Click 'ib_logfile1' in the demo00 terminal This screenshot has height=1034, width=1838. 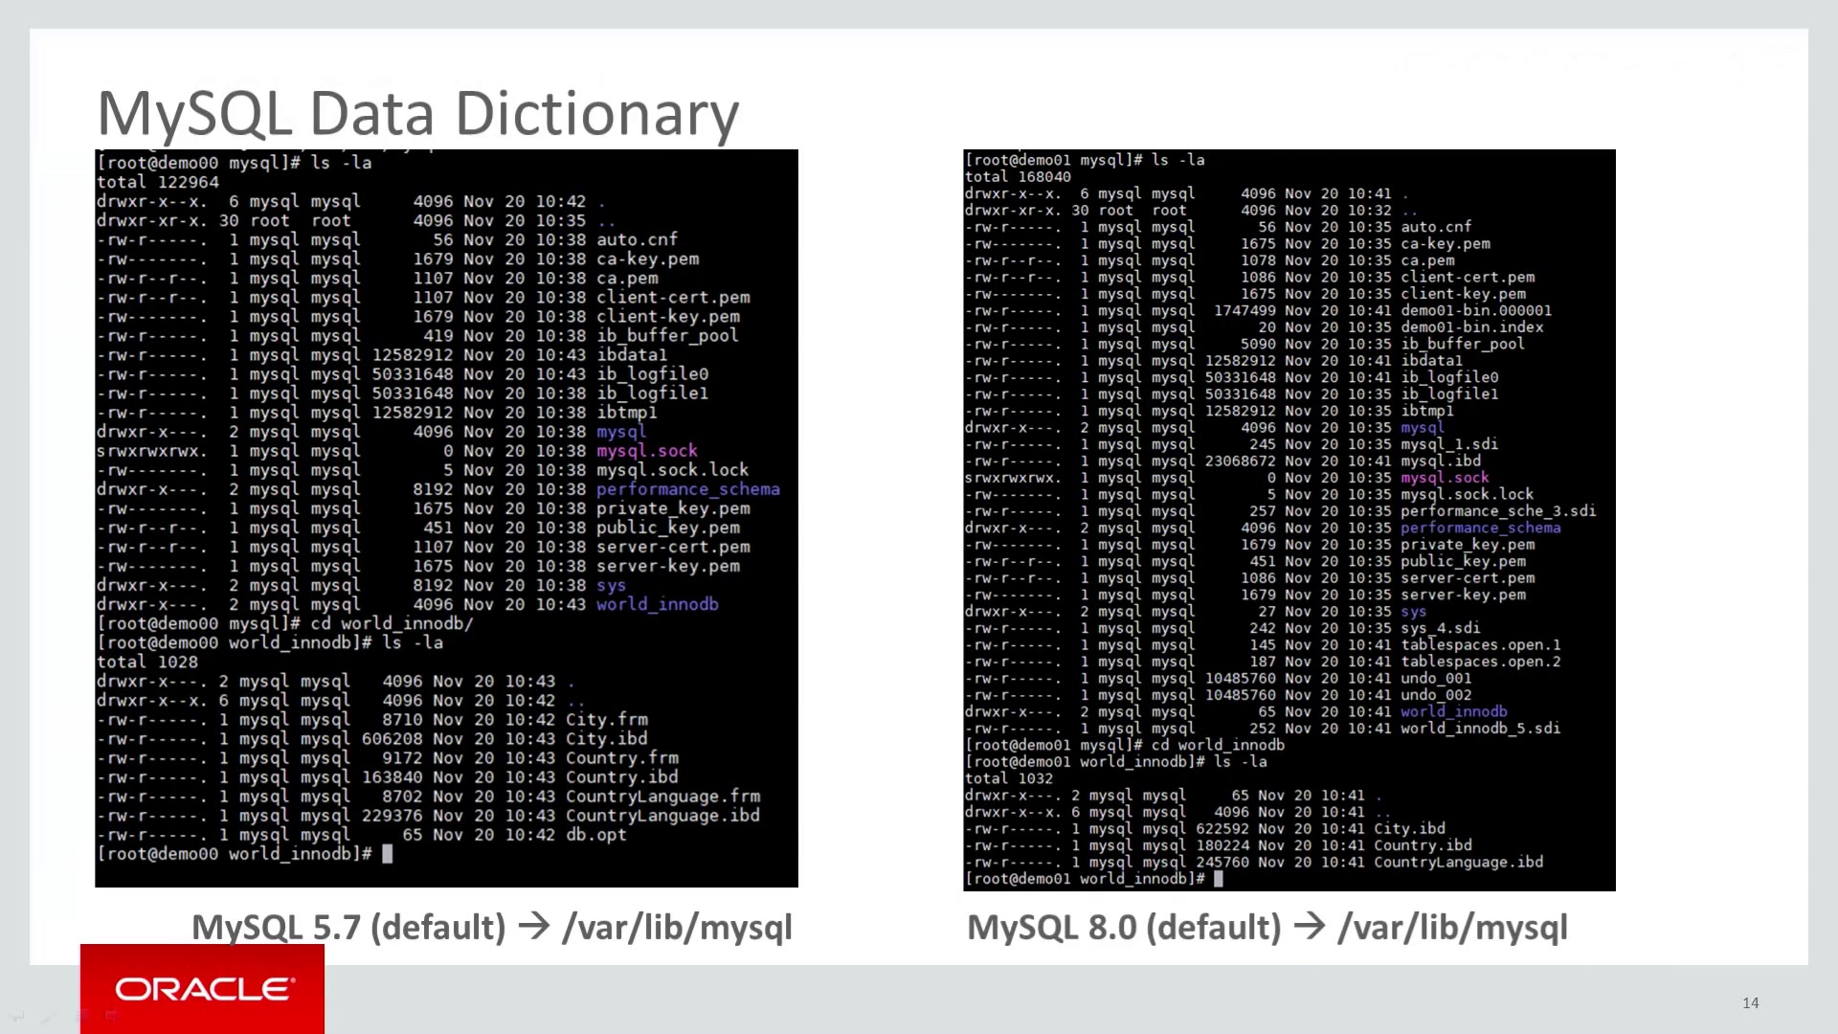pyautogui.click(x=653, y=393)
